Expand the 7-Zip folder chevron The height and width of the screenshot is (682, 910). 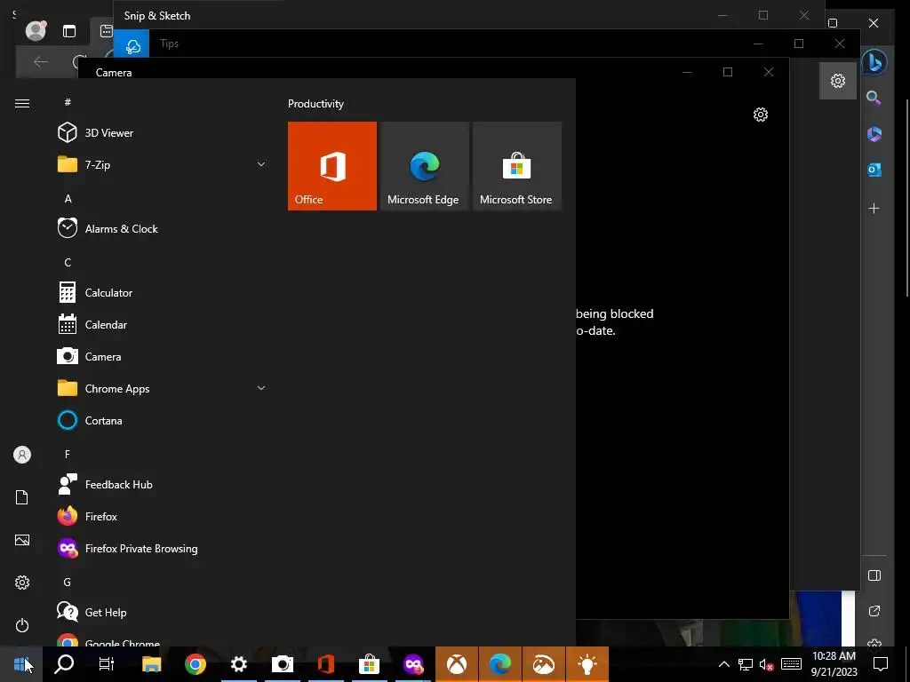pyautogui.click(x=261, y=164)
